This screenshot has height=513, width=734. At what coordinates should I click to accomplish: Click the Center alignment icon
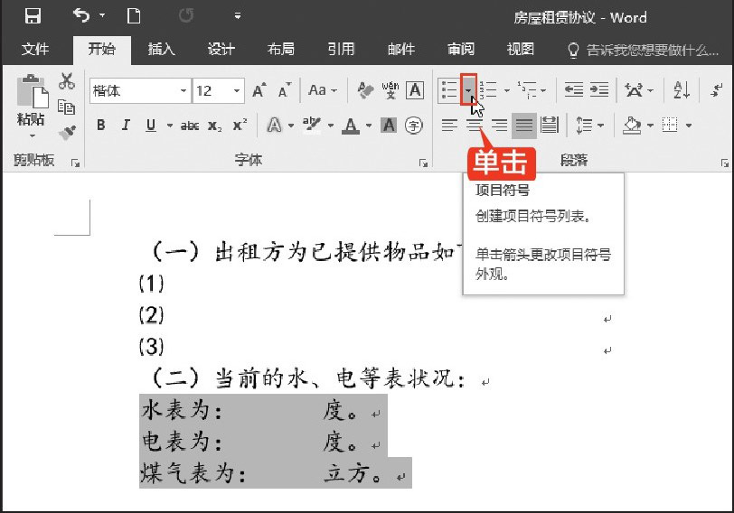pyautogui.click(x=474, y=126)
